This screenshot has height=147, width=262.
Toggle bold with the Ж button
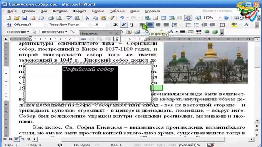(x=115, y=25)
